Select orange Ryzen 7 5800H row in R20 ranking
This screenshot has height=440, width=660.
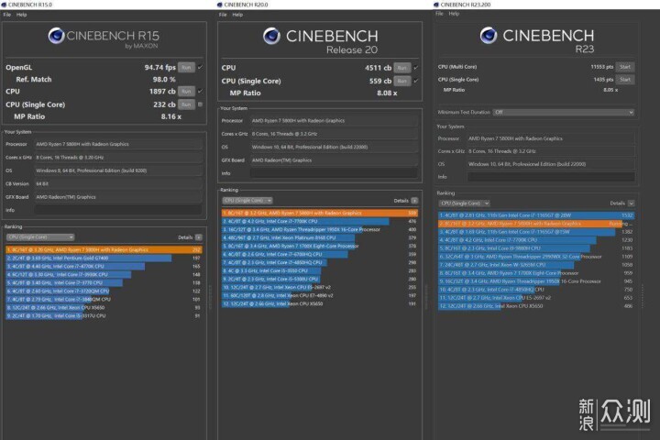point(320,213)
